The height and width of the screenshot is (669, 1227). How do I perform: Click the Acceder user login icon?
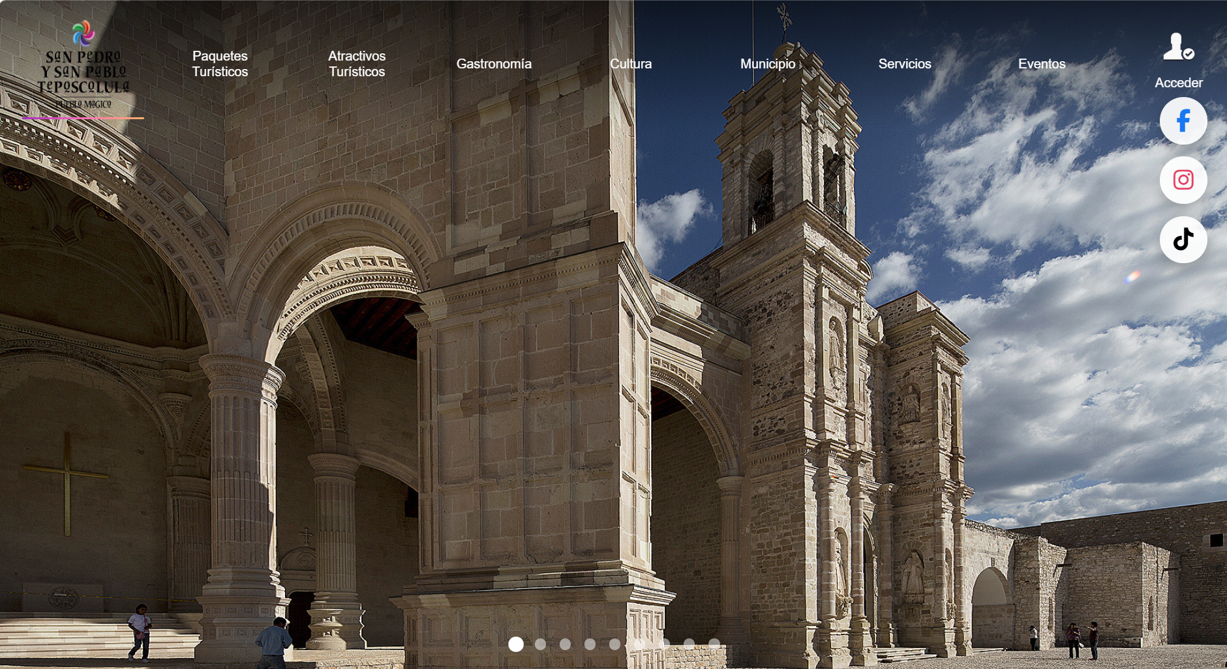pos(1178,46)
